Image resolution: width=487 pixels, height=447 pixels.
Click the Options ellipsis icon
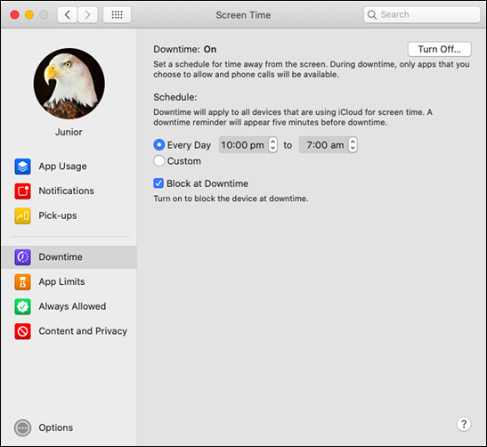pos(22,427)
